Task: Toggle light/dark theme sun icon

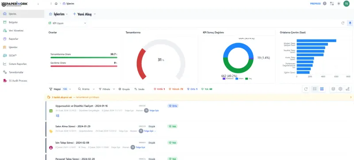Action: pos(339,4)
